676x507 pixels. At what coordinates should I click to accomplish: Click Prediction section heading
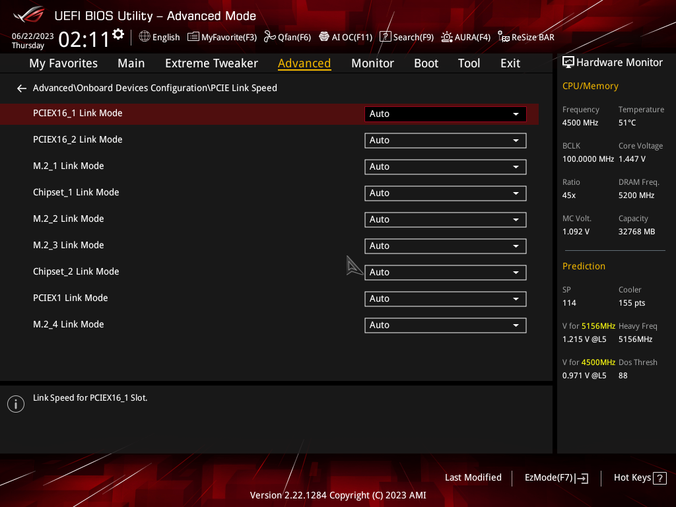tap(584, 267)
